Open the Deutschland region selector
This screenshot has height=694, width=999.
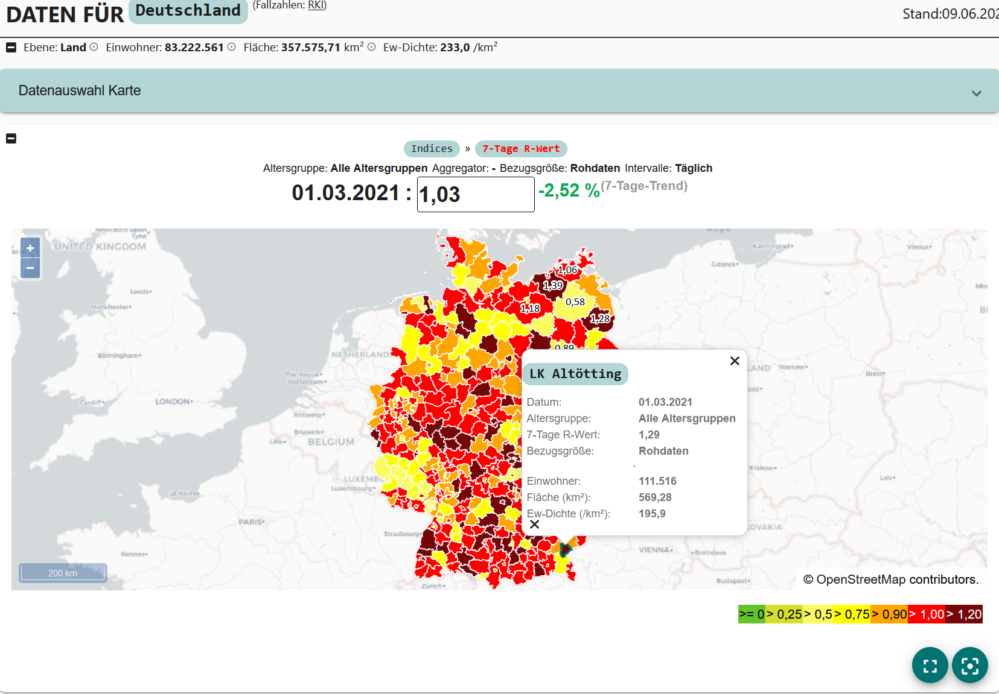[x=188, y=11]
